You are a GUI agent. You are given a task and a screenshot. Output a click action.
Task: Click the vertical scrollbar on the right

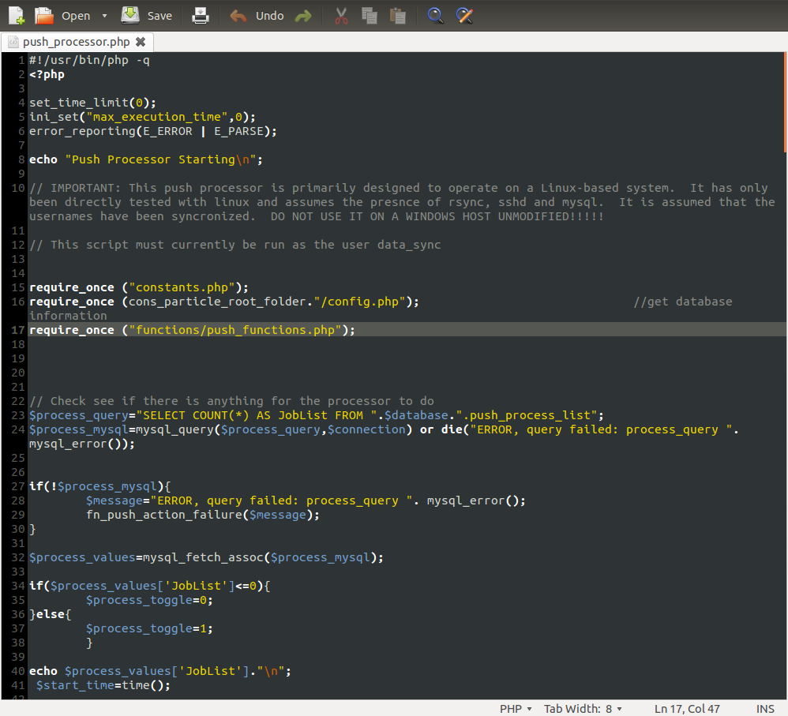coord(784,103)
